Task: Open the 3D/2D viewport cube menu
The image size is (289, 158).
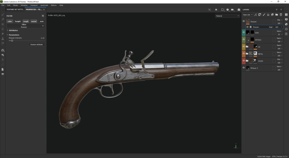Action: (x=228, y=10)
